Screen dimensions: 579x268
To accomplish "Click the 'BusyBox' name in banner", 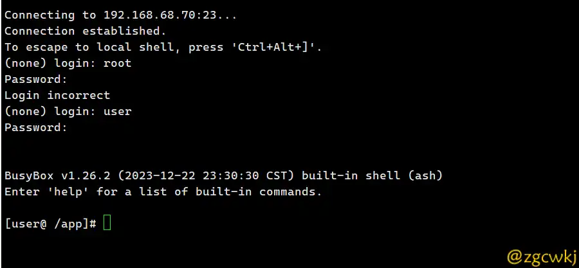I will coord(29,176).
